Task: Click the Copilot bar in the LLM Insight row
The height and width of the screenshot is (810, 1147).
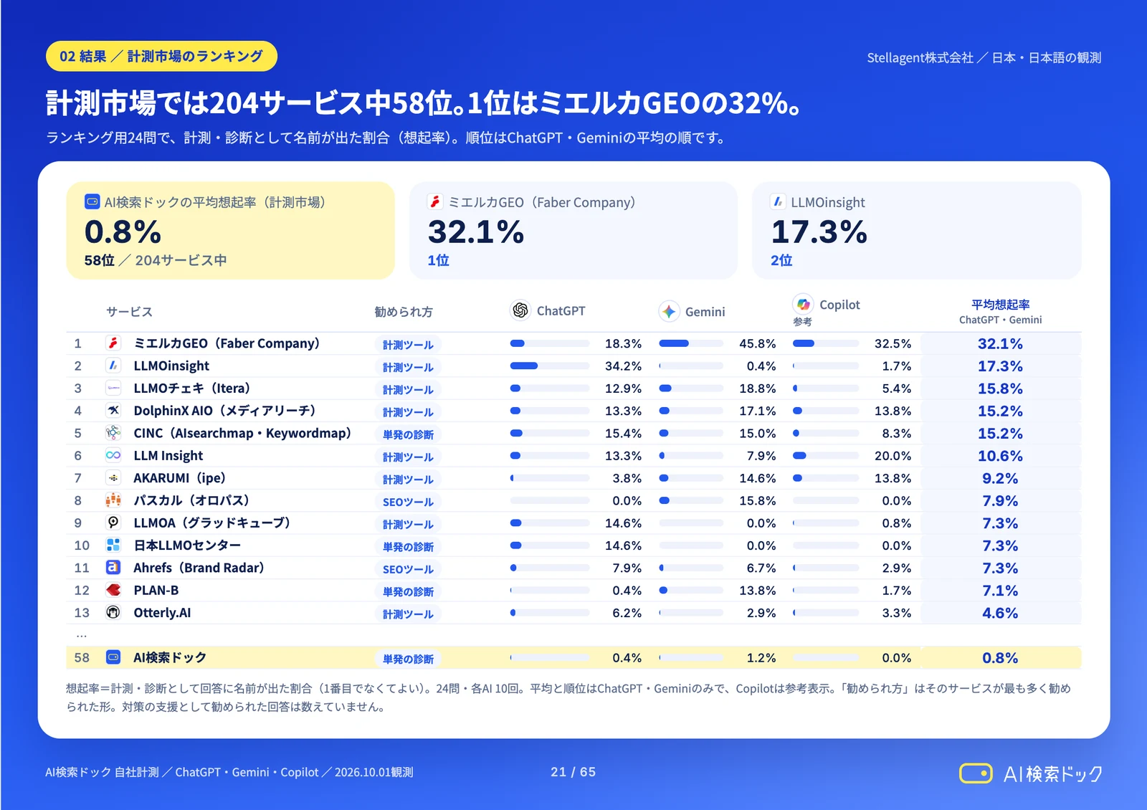Action: click(x=826, y=455)
